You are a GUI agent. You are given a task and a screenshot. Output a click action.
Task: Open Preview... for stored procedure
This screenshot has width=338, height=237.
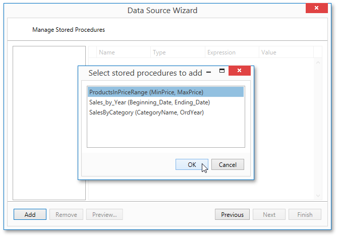click(x=104, y=215)
